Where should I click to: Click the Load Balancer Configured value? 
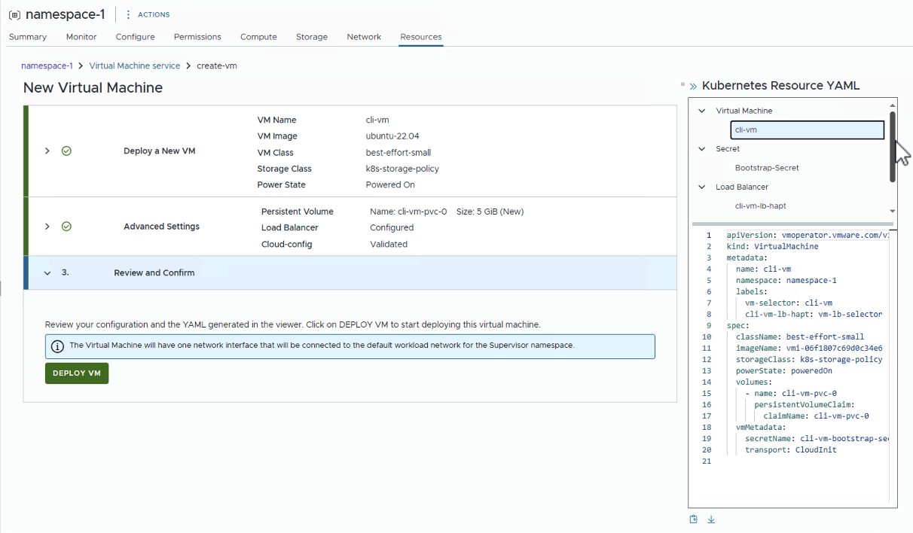[x=392, y=227]
